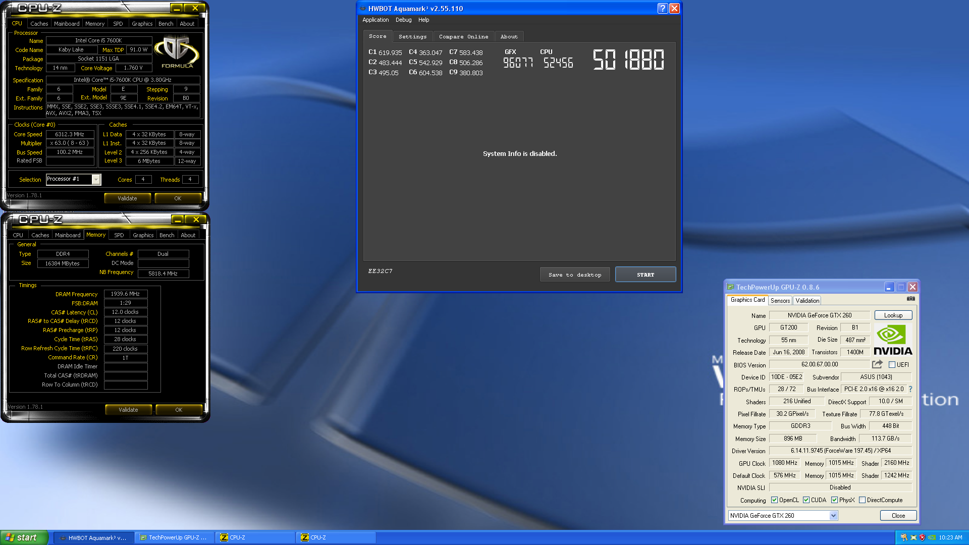Minimize the GPU-Z window
The height and width of the screenshot is (545, 969).
pyautogui.click(x=889, y=287)
